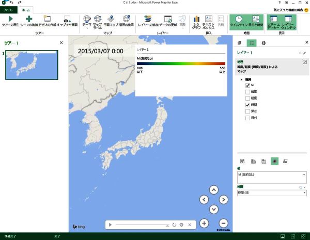Rename レイヤー 1 with pencil icon
The image size is (310, 240).
304,53
